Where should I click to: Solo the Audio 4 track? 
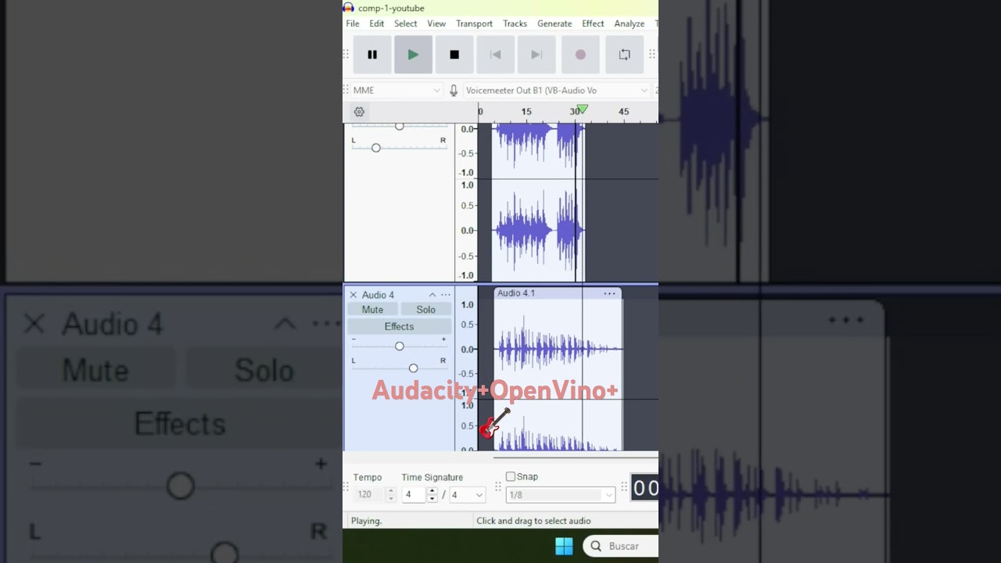tap(425, 310)
